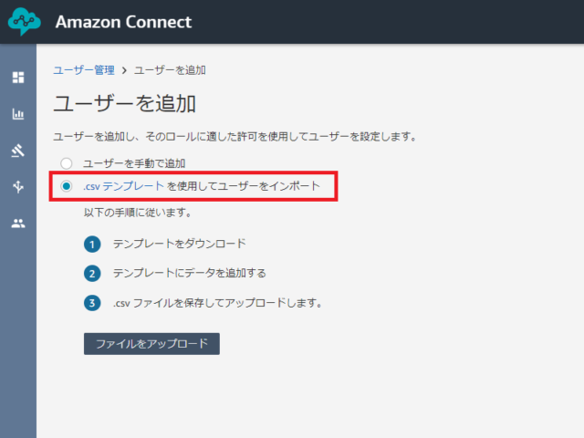Click the ユーザーを追加 breadcrumb text
Image resolution: width=584 pixels, height=438 pixels.
(171, 70)
